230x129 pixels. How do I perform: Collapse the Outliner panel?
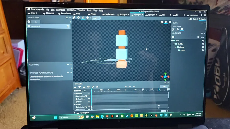[x=204, y=33]
